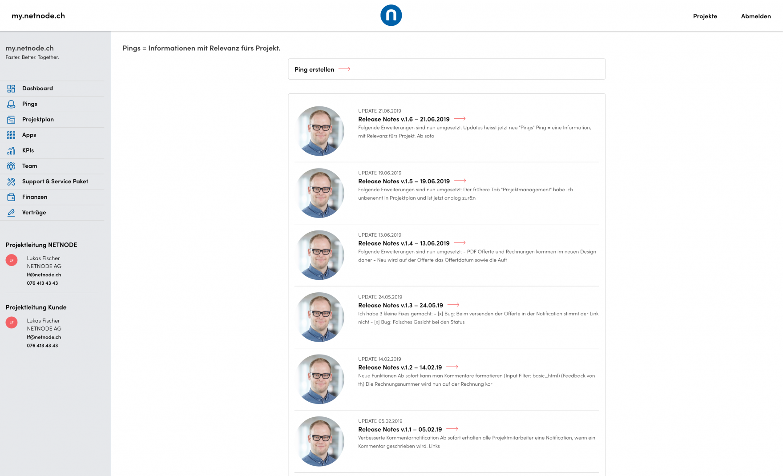Click the arrow next to Release Notes v.1.4

[460, 243]
